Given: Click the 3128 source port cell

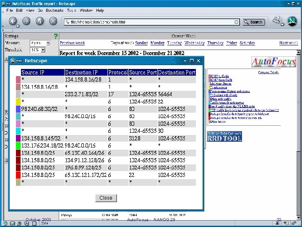Looking at the screenshot, I should pyautogui.click(x=143, y=138).
